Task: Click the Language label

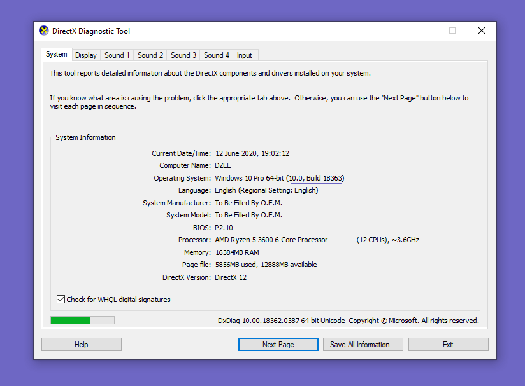Action: point(194,190)
